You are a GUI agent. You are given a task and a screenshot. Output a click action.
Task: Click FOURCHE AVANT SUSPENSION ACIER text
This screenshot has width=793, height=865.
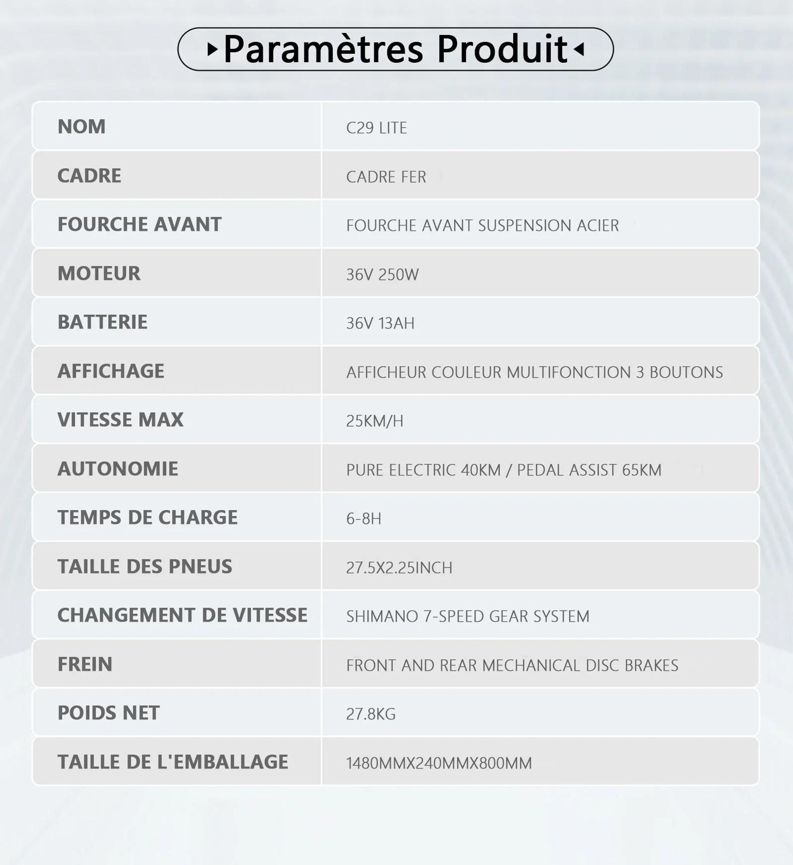click(x=482, y=226)
